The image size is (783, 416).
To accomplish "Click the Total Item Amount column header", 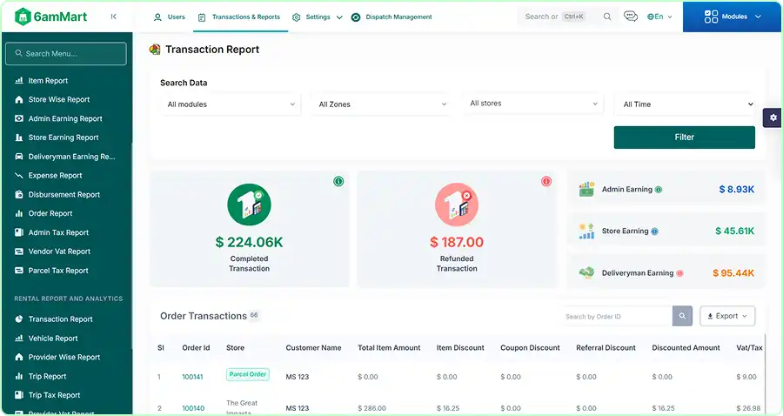I will point(389,347).
